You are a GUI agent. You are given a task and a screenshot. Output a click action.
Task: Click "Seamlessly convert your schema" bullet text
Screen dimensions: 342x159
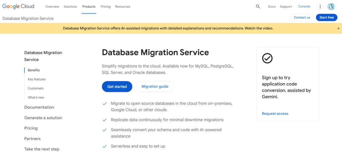pyautogui.click(x=166, y=133)
